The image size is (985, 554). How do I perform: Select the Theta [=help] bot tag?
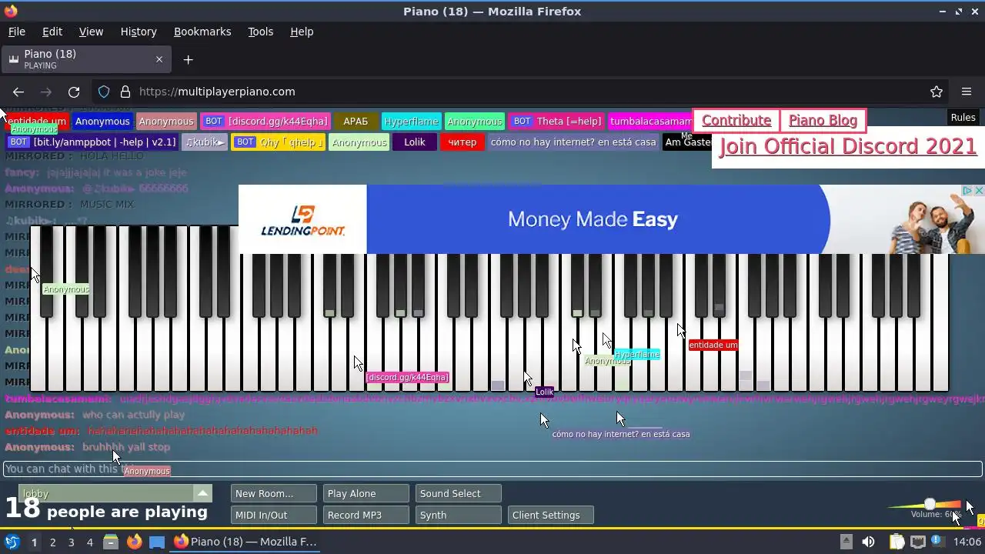557,122
